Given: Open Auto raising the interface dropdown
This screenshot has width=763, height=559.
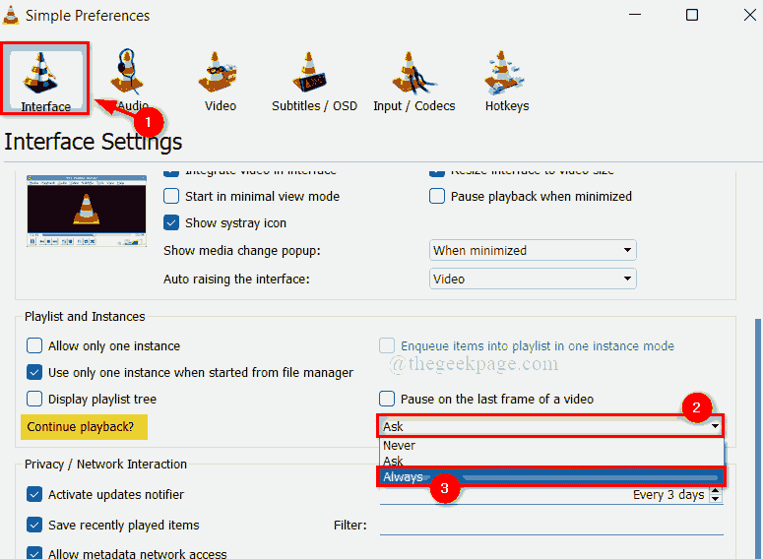Looking at the screenshot, I should (x=533, y=279).
